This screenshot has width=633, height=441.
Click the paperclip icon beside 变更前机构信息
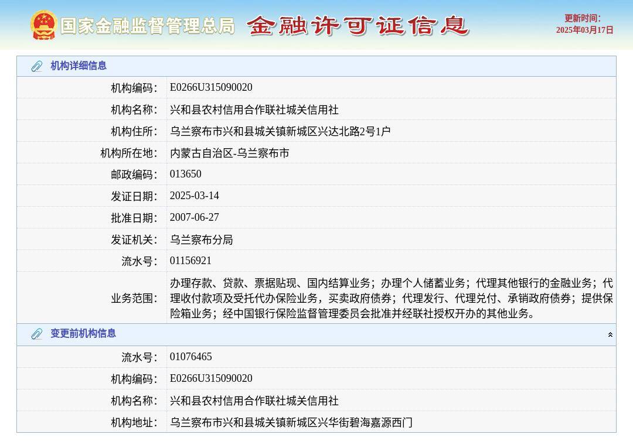pyautogui.click(x=37, y=334)
